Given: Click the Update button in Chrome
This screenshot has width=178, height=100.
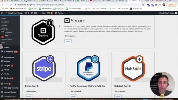Looking at the screenshot, I should click(171, 5).
